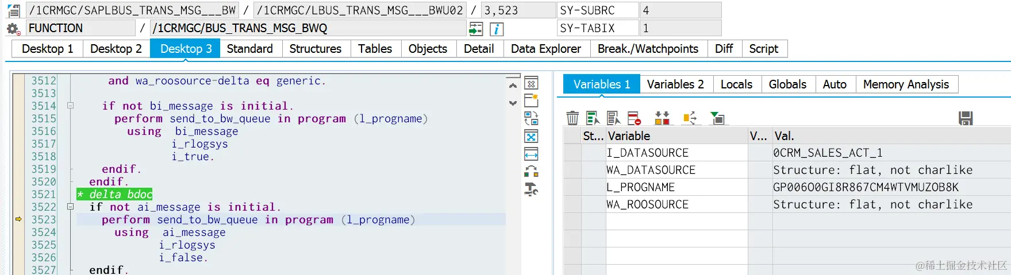Select the WA_ROOSOURCE variable cell
The image size is (1011, 275).
click(x=676, y=204)
